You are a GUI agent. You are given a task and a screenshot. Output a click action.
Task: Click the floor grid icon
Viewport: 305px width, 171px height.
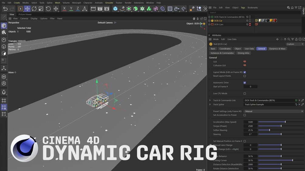170,9
